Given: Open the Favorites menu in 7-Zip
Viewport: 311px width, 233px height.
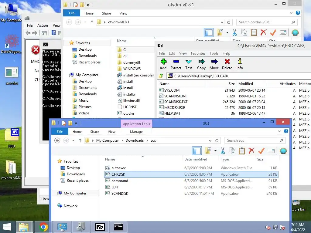Looking at the screenshot, I should (198, 53).
